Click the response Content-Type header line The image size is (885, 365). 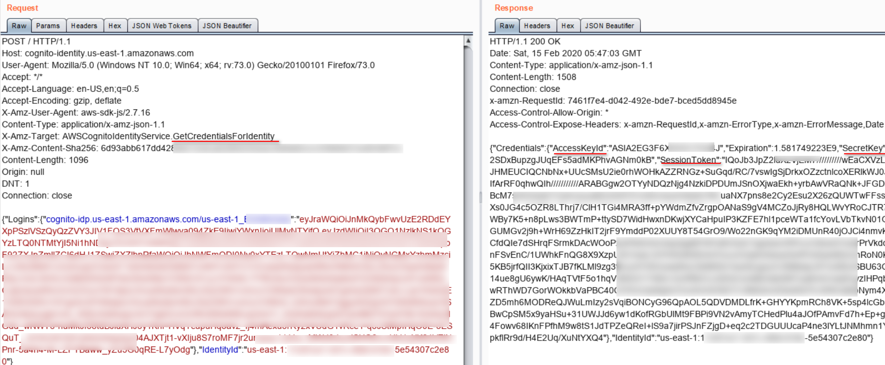571,65
